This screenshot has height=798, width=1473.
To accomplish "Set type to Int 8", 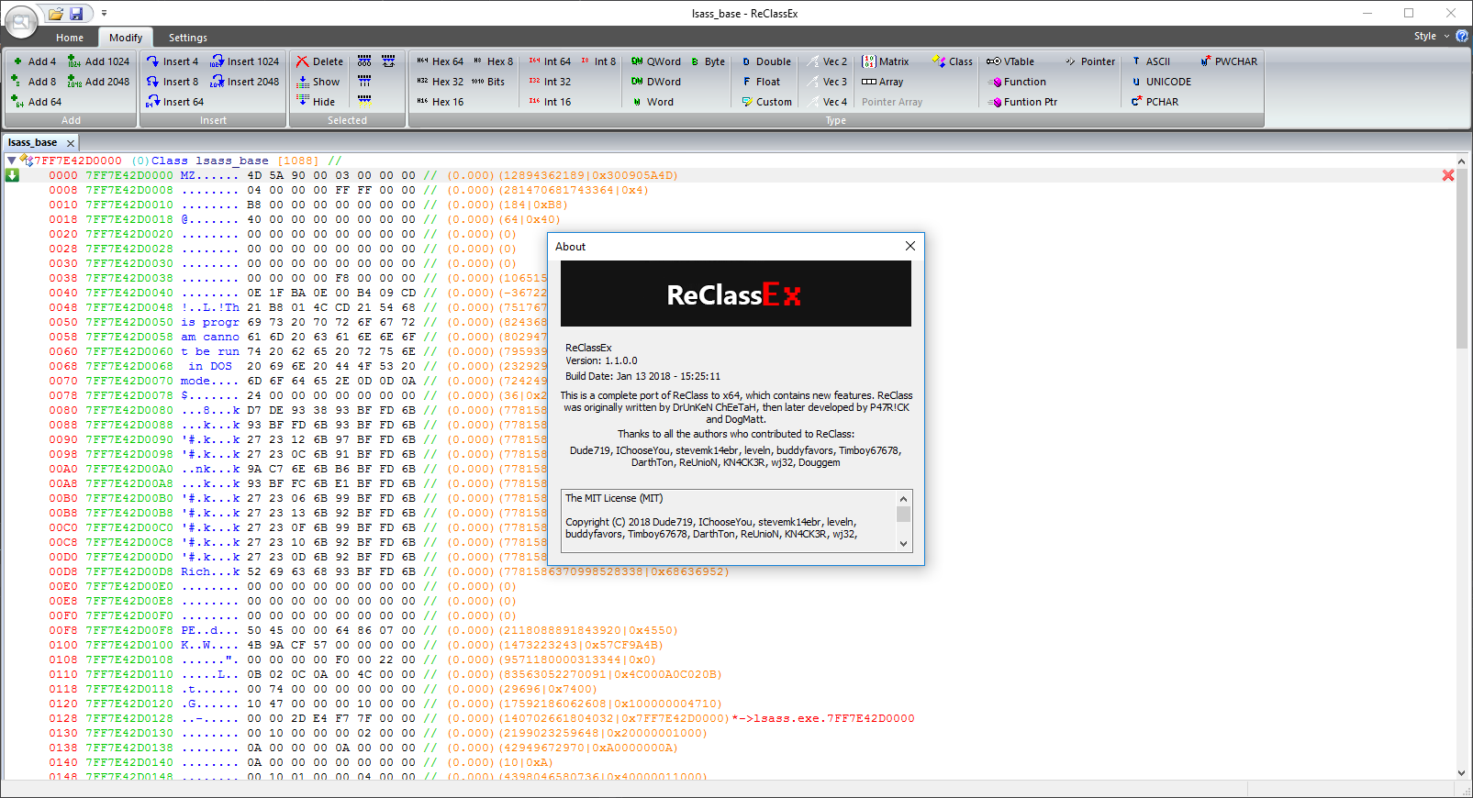I will coord(598,61).
